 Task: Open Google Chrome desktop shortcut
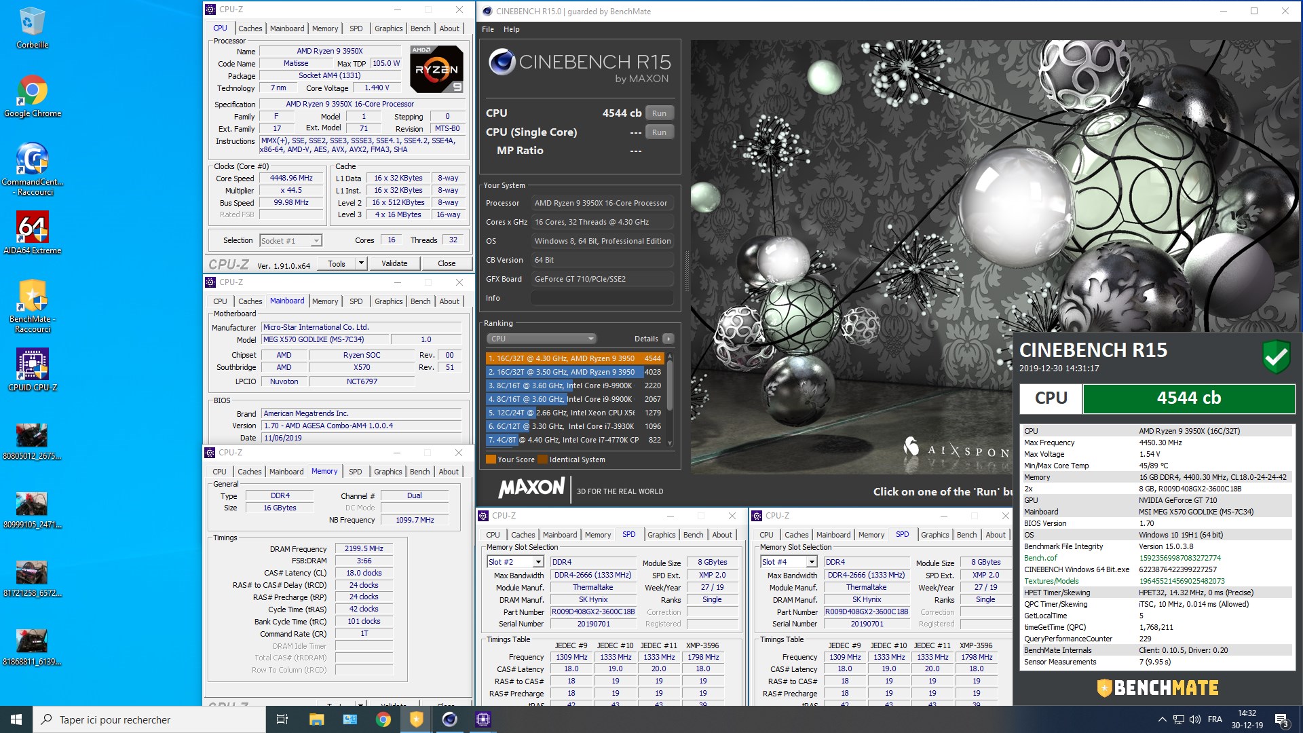coord(32,96)
